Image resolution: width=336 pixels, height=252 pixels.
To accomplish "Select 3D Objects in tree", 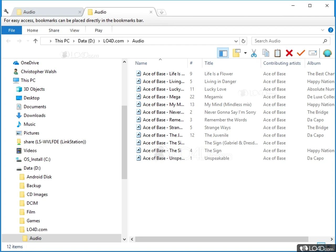I will coord(34,89).
